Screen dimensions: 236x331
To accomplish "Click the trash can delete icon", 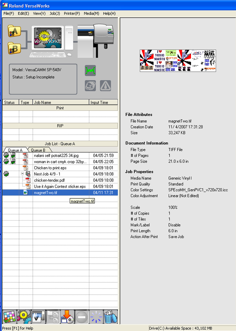I will tap(110, 317).
